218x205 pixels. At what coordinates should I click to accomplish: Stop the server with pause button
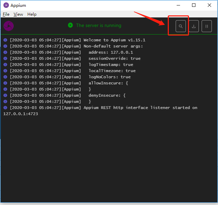(x=207, y=26)
